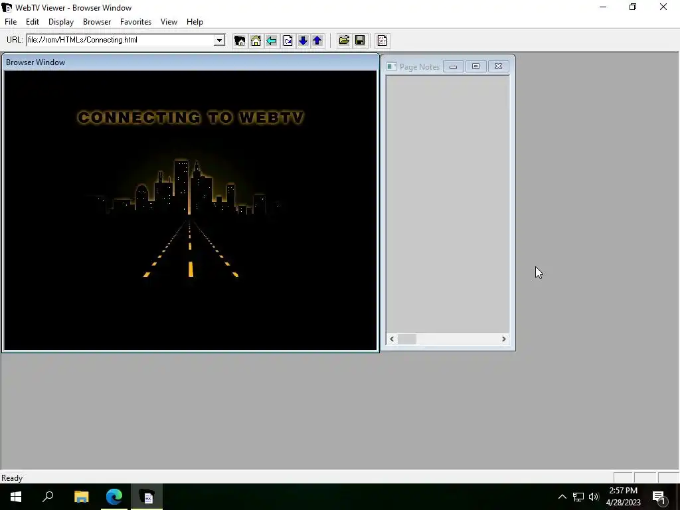Go back using the cyan left arrow
The width and height of the screenshot is (680, 510).
coord(272,41)
